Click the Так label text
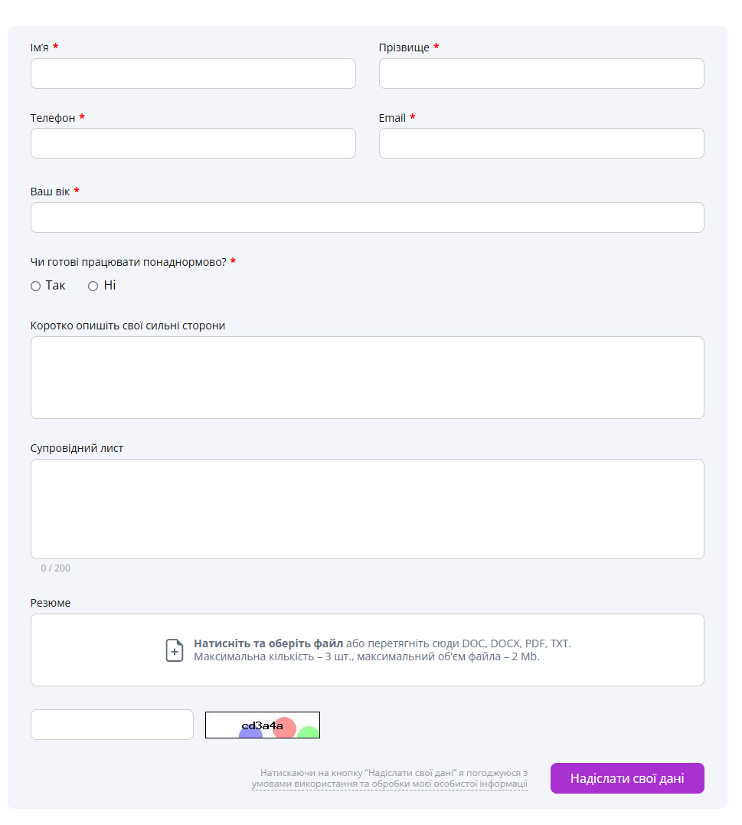The height and width of the screenshot is (825, 742). coord(55,286)
